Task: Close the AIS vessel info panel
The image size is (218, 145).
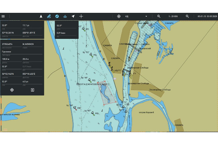Action: 32,90
